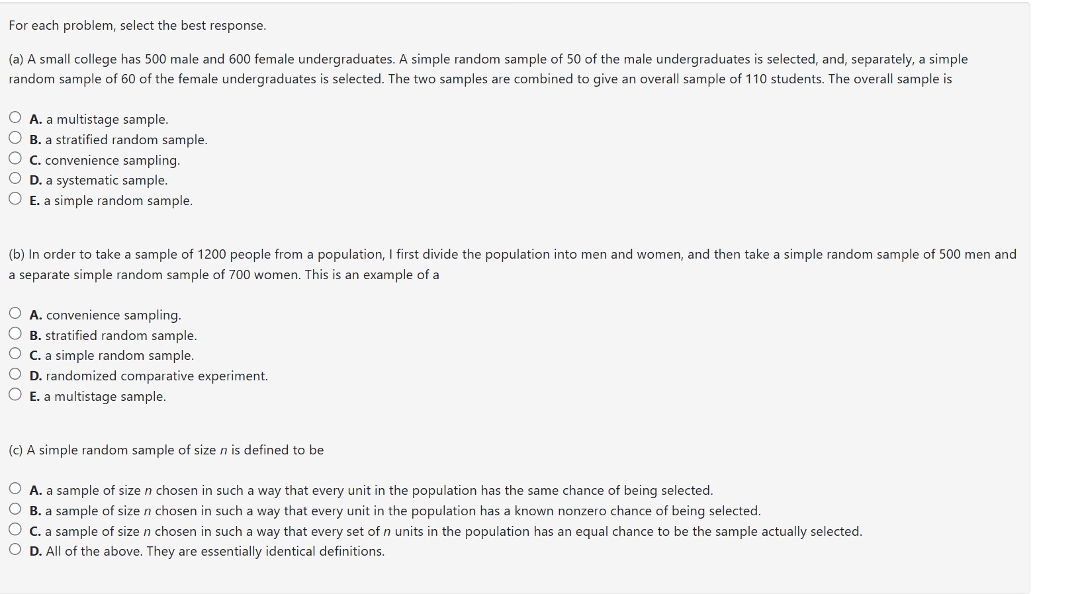Pick 'every set of n units' option C in (c)
The width and height of the screenshot is (1080, 594).
15,530
